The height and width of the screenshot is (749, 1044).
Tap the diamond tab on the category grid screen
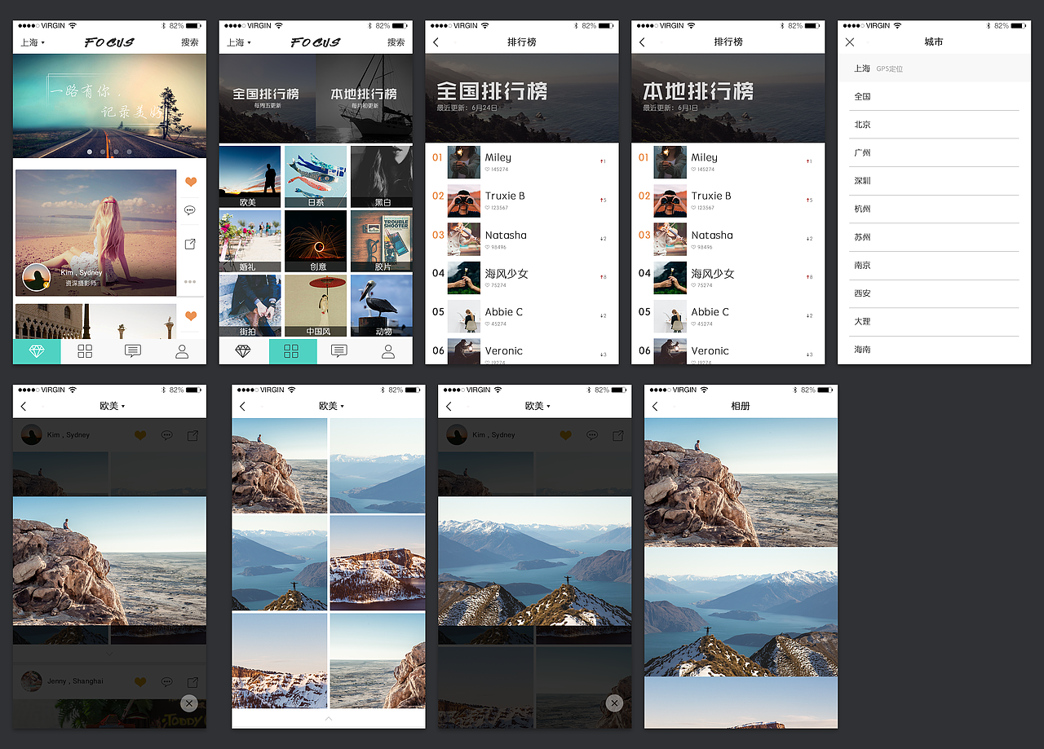tap(243, 351)
